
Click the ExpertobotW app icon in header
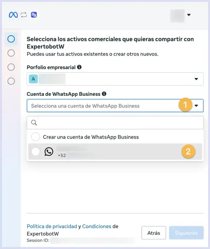tap(34, 15)
